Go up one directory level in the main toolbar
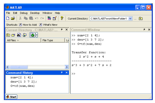The height and width of the screenshot is (103, 155). pyautogui.click(x=141, y=18)
